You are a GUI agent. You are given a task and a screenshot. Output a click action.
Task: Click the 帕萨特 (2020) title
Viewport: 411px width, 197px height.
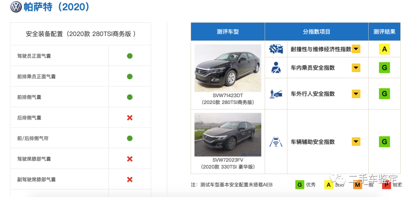[57, 7]
